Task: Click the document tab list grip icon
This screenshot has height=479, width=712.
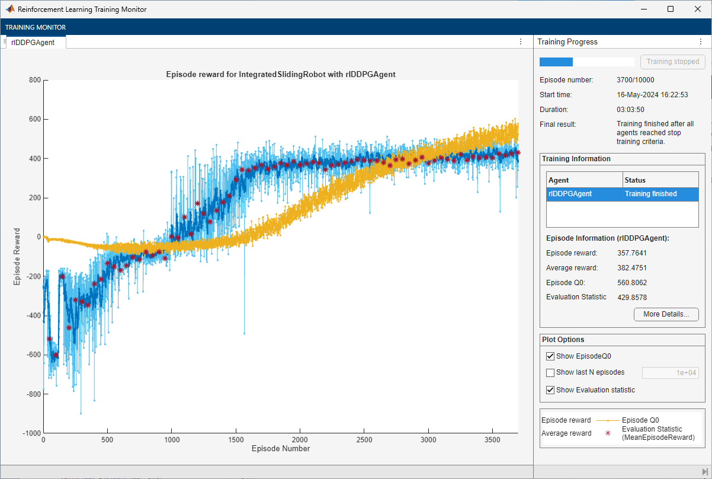Action: pos(4,41)
